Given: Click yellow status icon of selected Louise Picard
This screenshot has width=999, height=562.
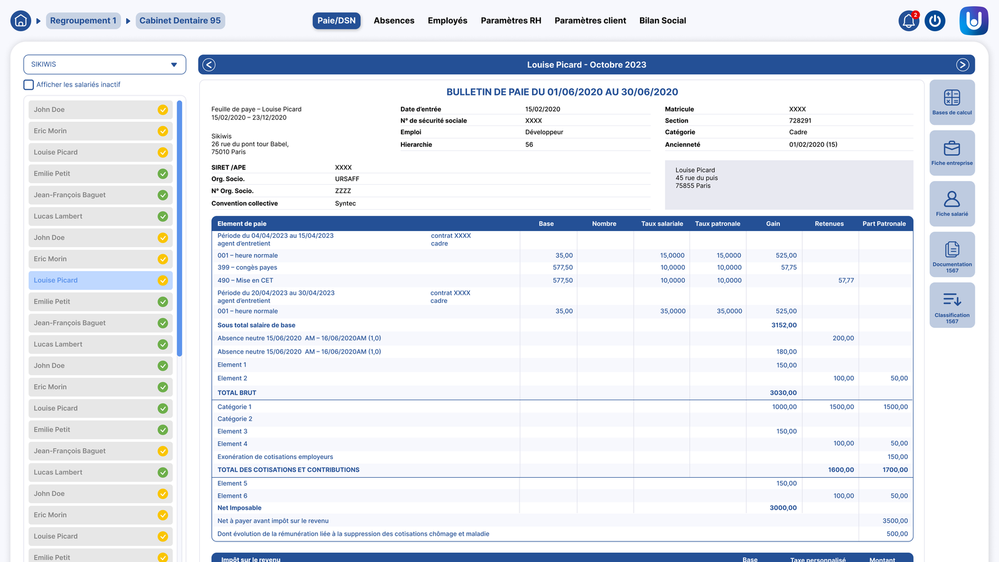Looking at the screenshot, I should 163,280.
